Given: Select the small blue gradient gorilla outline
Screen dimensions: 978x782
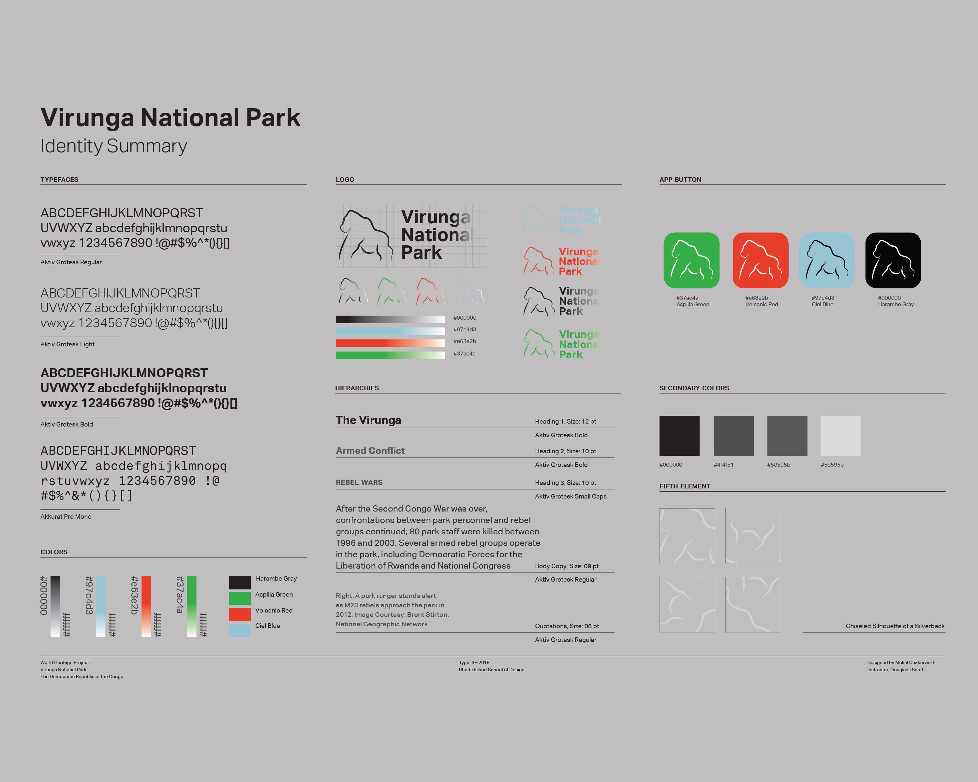Looking at the screenshot, I should 469,291.
